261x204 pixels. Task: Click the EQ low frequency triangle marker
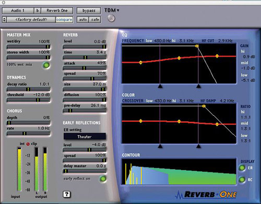(160, 86)
